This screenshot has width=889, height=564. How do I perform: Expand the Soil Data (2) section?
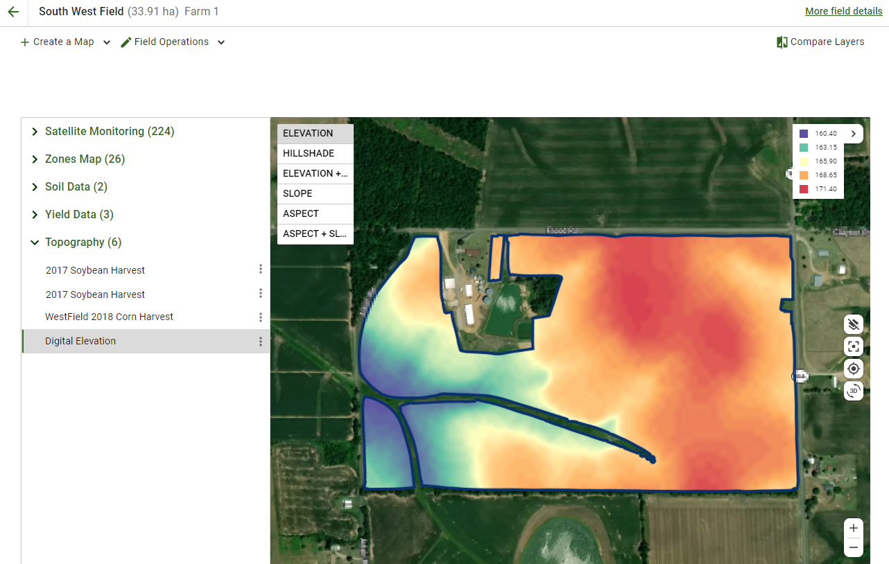(35, 187)
